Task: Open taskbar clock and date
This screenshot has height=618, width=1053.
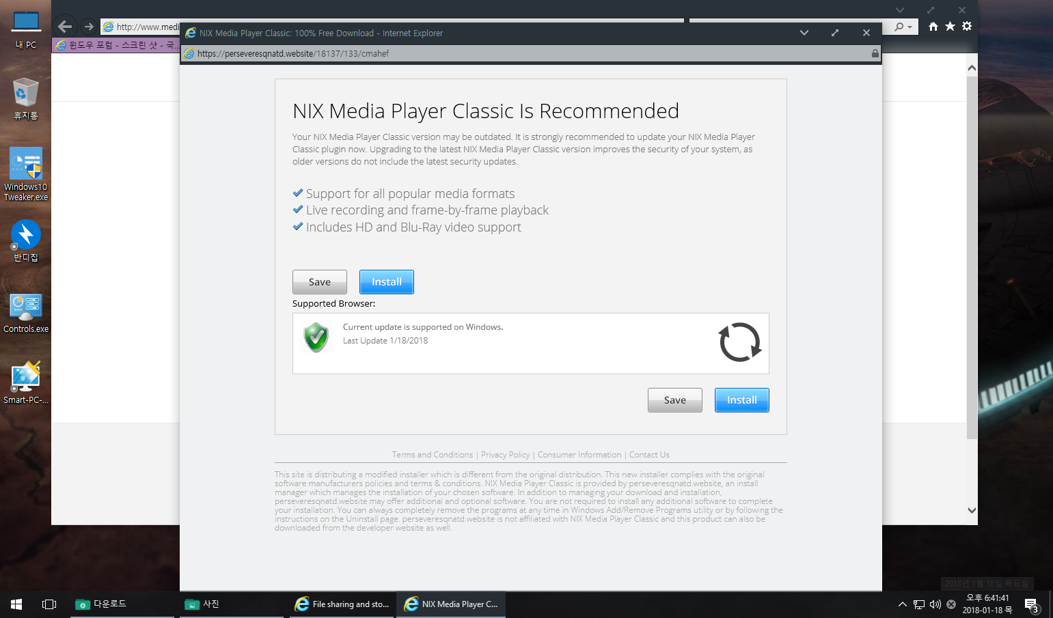Action: (987, 604)
